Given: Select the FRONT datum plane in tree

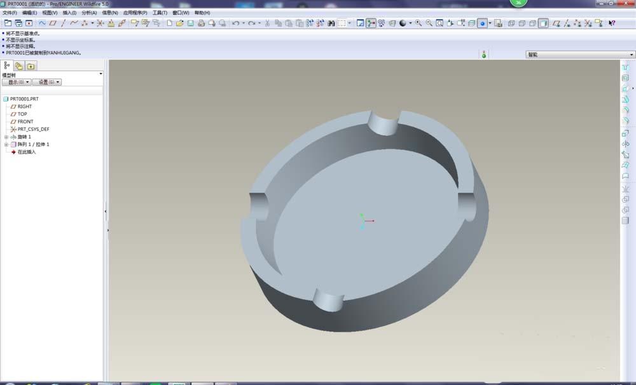Looking at the screenshot, I should tap(25, 122).
